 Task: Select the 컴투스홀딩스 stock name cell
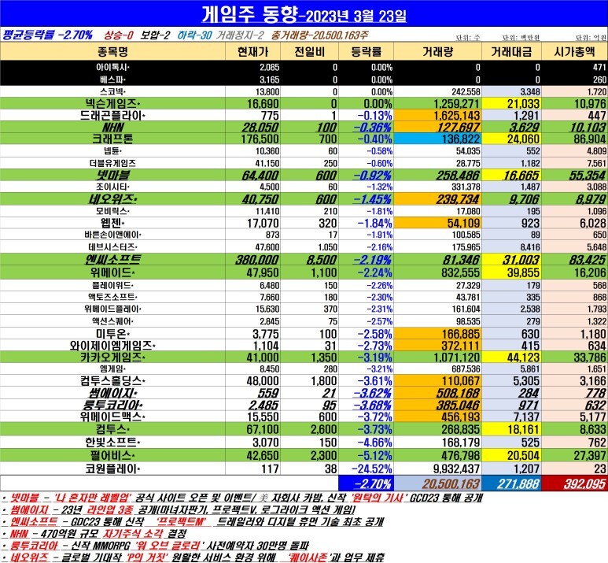tap(112, 380)
